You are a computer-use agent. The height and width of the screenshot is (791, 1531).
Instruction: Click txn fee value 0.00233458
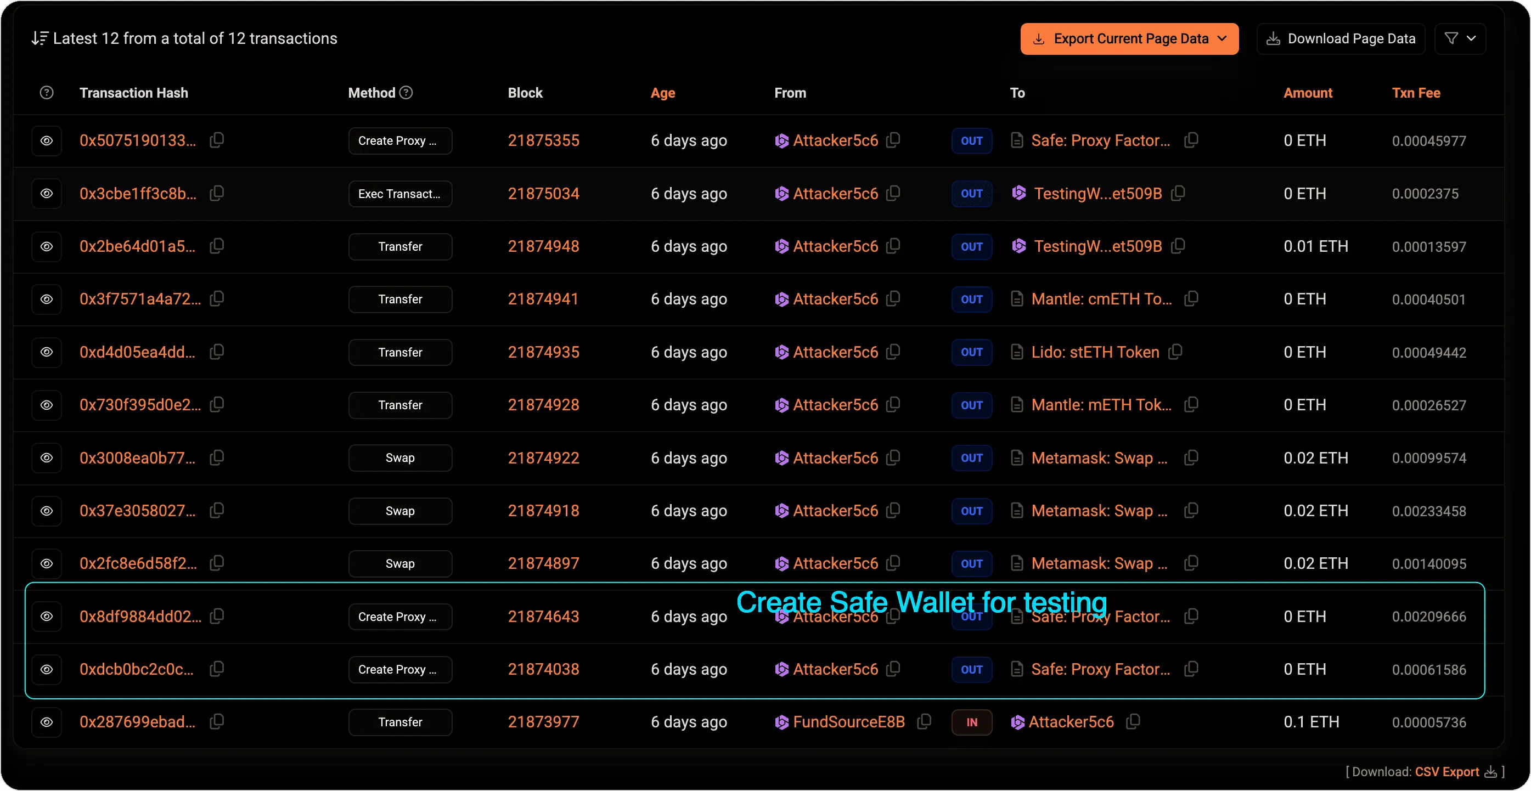tap(1429, 511)
